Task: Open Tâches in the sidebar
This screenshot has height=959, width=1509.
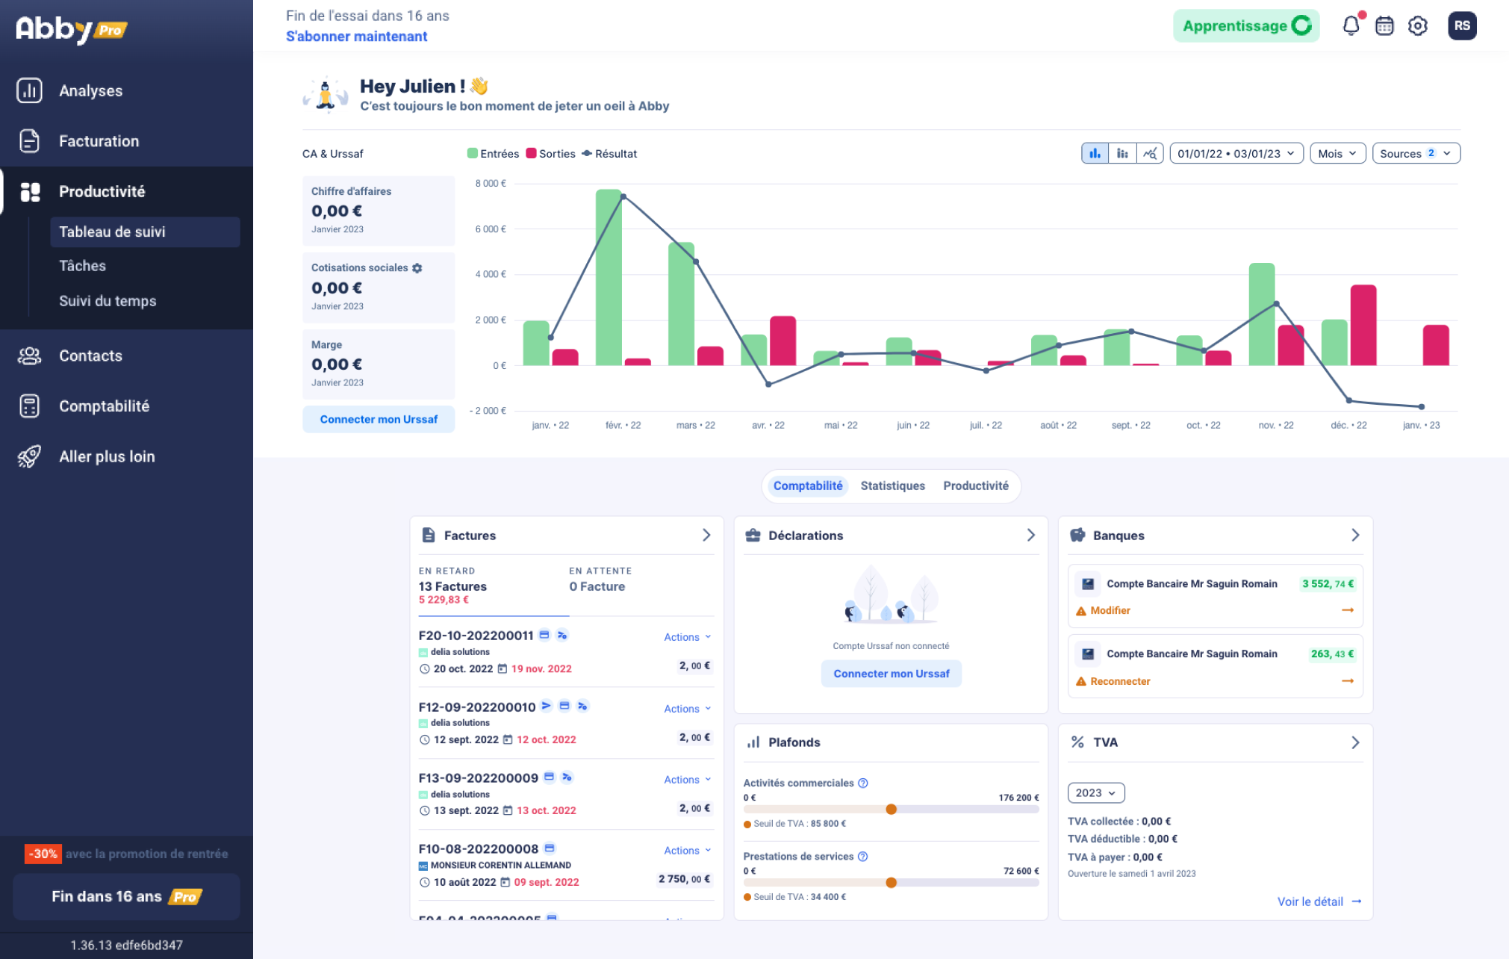Action: (x=82, y=266)
